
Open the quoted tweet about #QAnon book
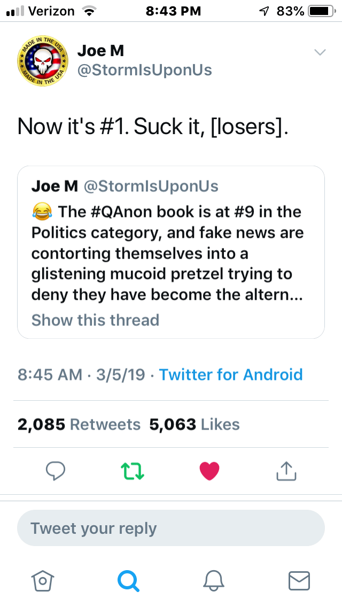pyautogui.click(x=171, y=252)
